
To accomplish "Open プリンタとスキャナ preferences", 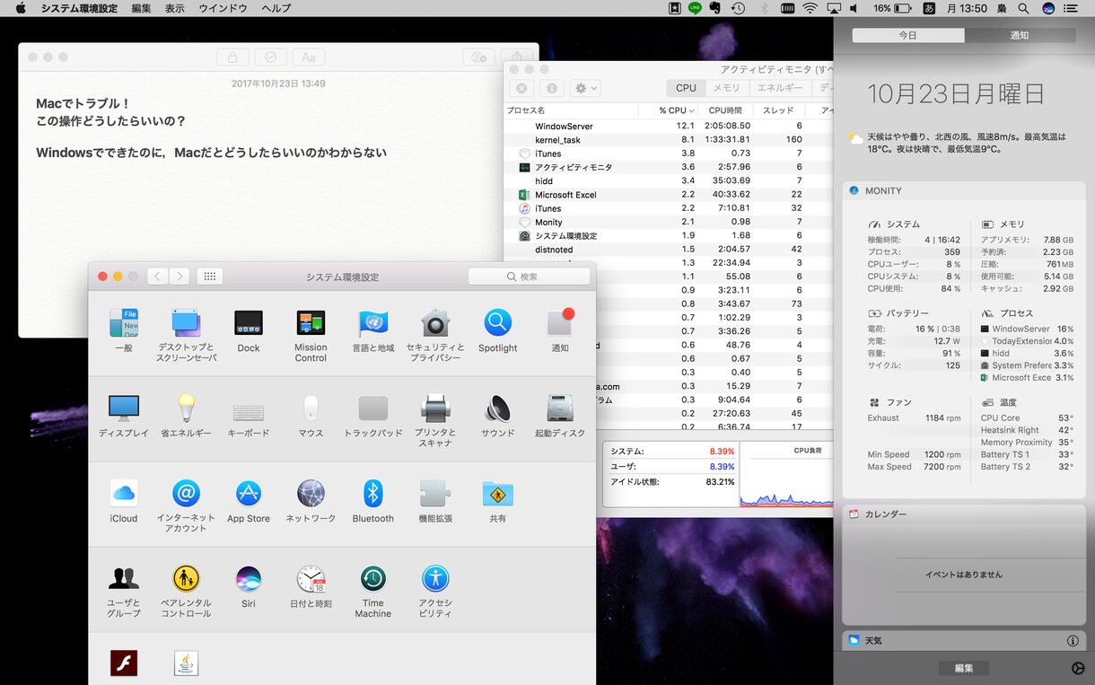I will (435, 420).
